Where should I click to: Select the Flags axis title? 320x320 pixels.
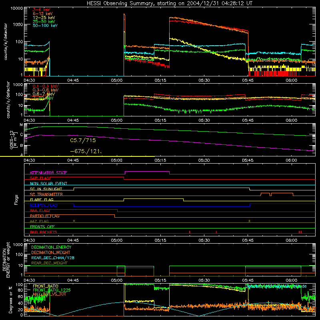point(16,200)
